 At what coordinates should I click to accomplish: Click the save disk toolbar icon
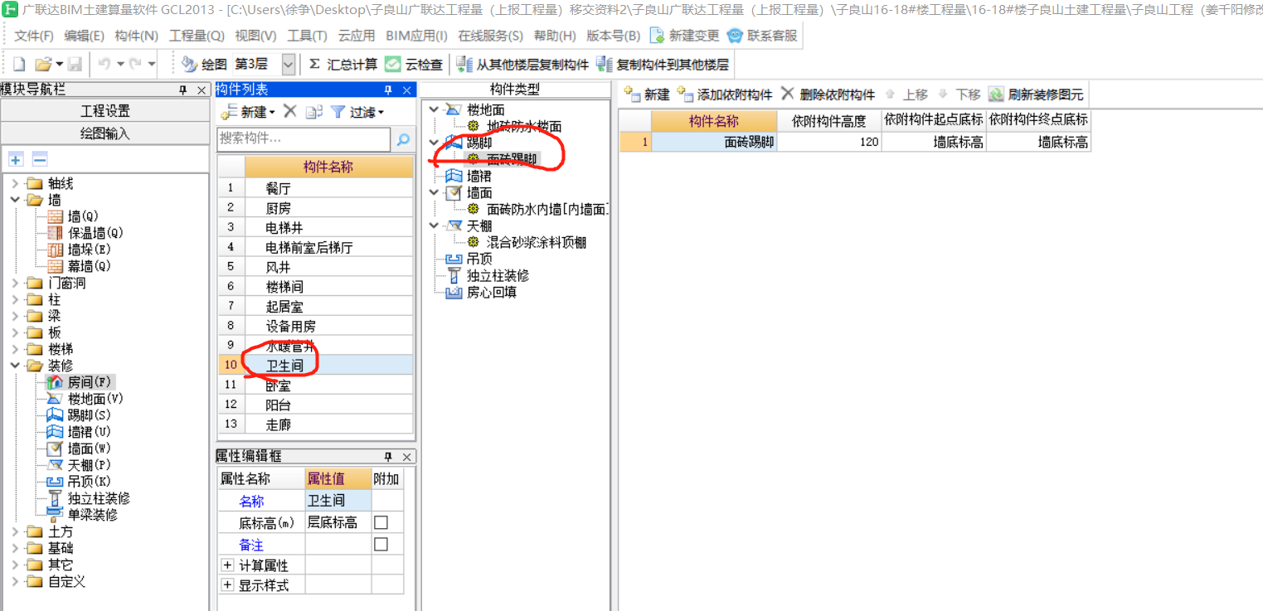[75, 64]
